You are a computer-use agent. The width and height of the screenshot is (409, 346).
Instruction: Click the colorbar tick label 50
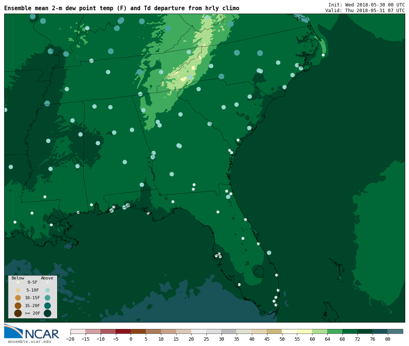(282, 339)
